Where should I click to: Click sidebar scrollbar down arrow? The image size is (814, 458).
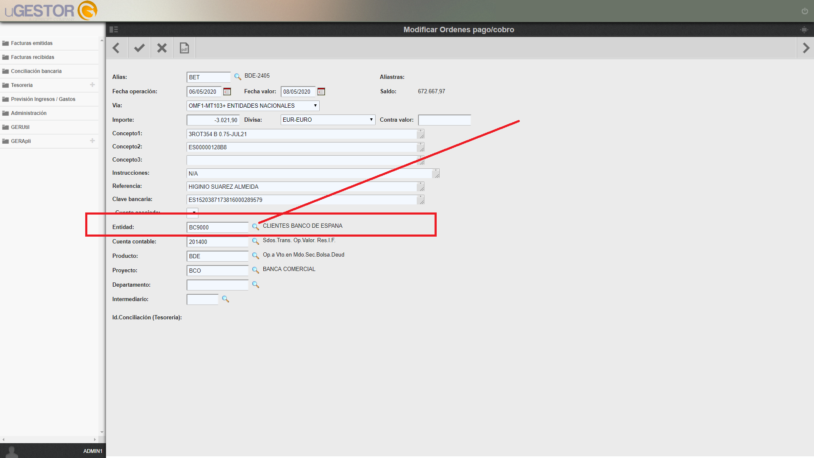pos(102,432)
